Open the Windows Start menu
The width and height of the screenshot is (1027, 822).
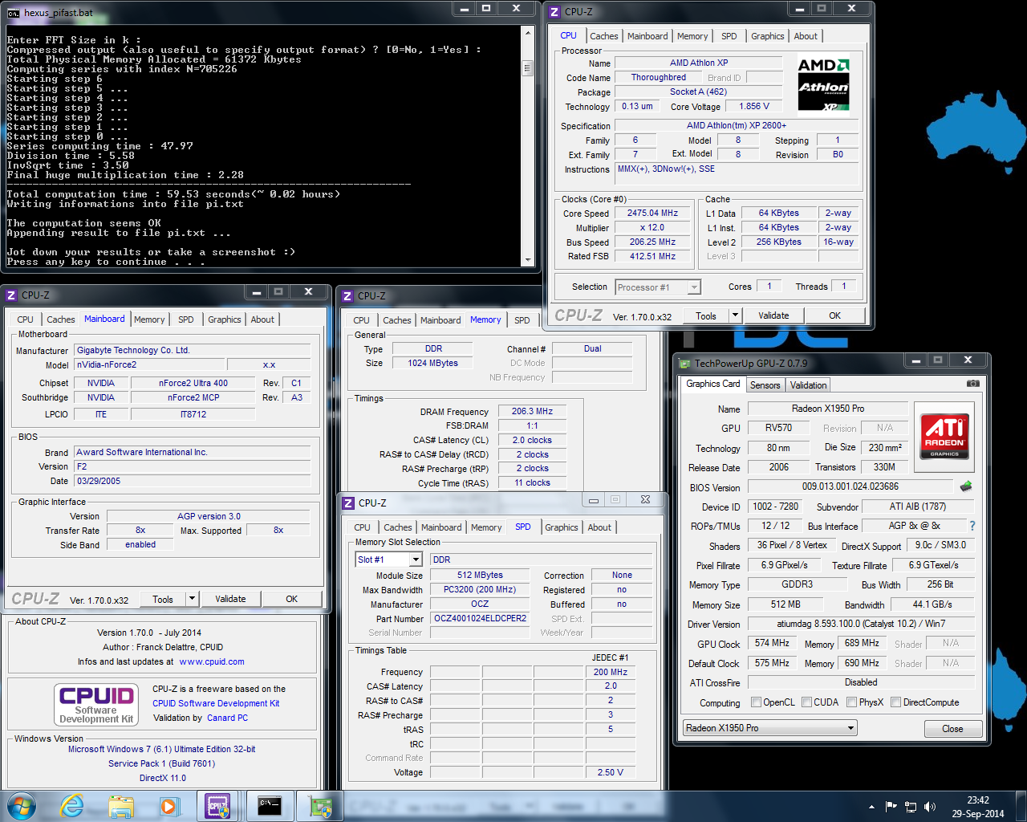coord(22,806)
